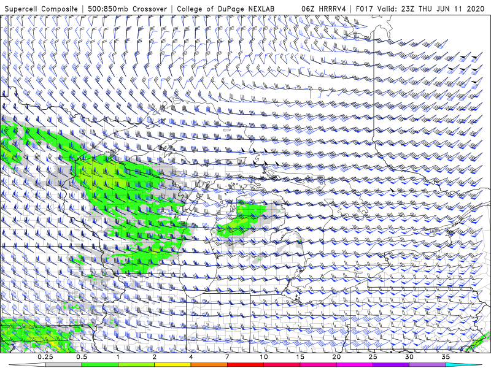The image size is (491, 368).
Task: Click the legend value 4
Action: point(191,357)
